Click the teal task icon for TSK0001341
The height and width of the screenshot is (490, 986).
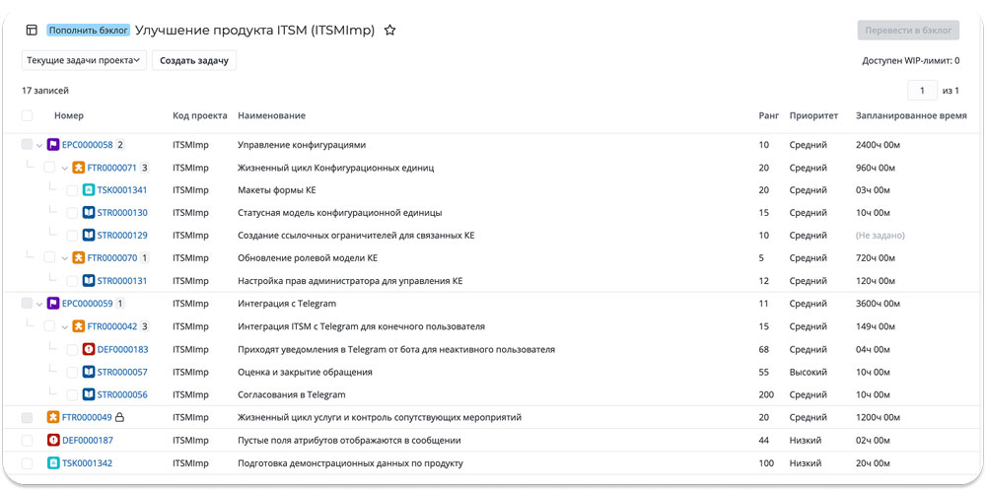89,190
